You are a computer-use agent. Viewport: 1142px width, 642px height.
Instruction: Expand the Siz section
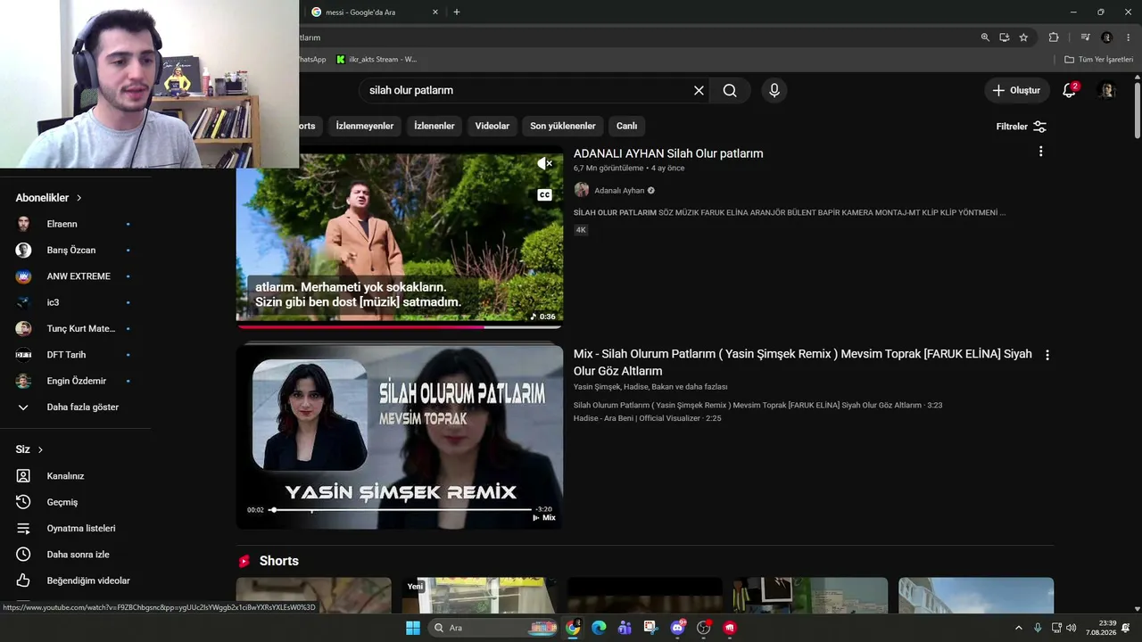29,449
